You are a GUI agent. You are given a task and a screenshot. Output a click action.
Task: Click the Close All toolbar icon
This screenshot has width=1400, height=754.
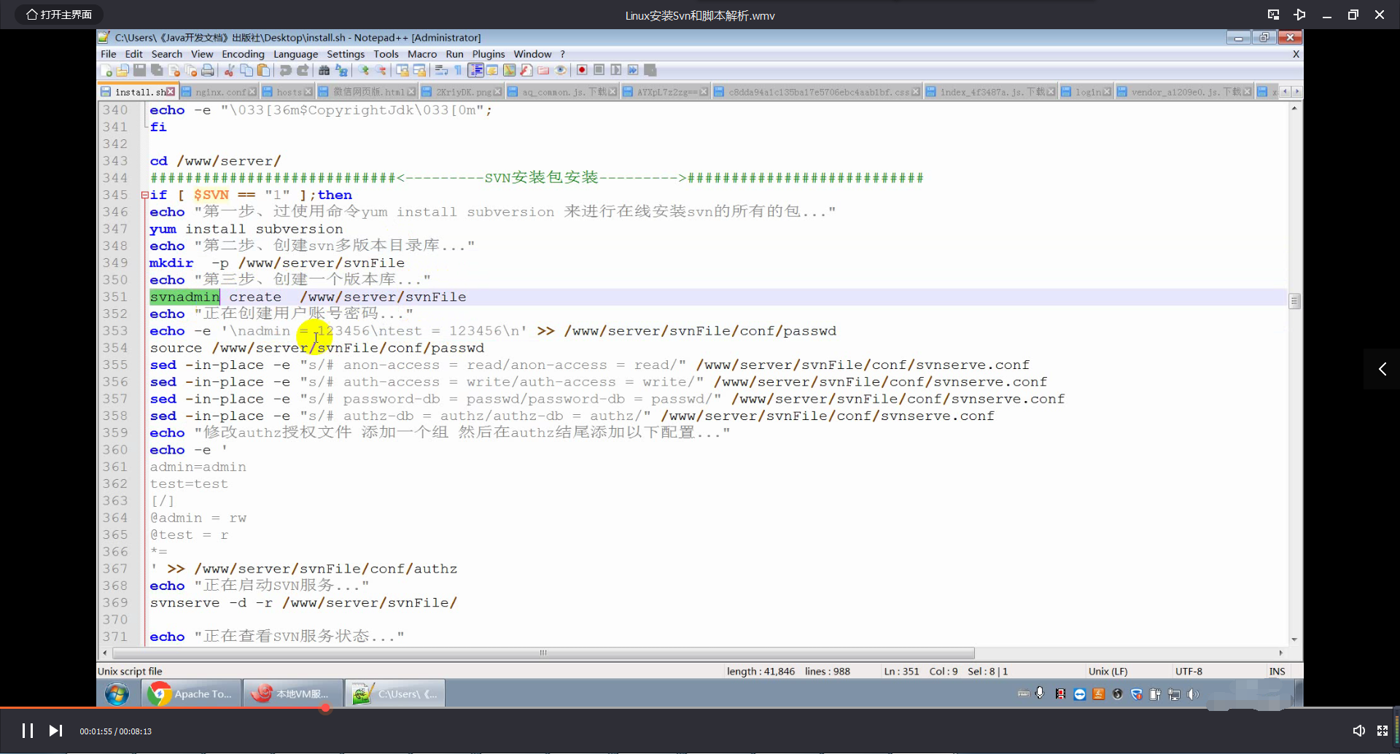tap(191, 70)
